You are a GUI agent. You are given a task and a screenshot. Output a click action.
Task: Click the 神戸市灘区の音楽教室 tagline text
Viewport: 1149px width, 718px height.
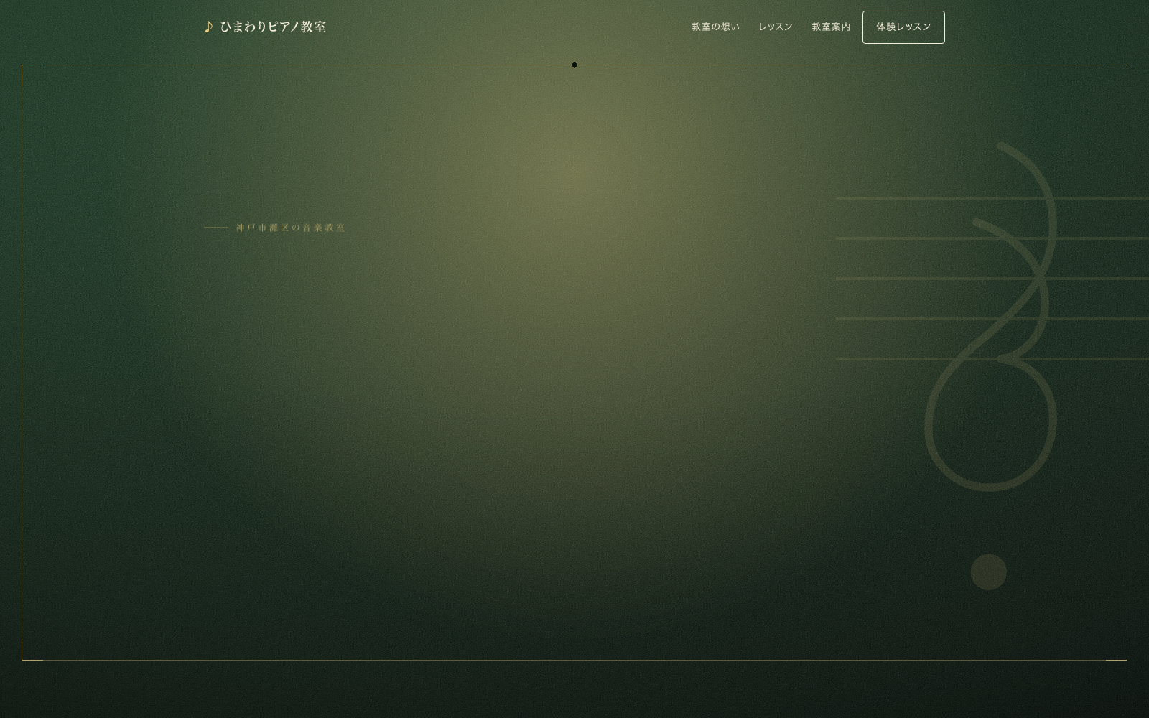(291, 228)
